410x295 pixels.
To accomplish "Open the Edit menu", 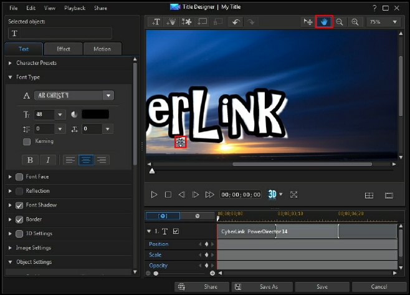I will point(31,8).
